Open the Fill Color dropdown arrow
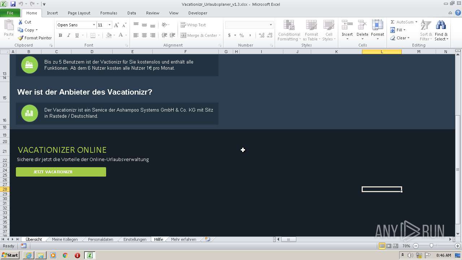The height and width of the screenshot is (260, 462). 114,35
